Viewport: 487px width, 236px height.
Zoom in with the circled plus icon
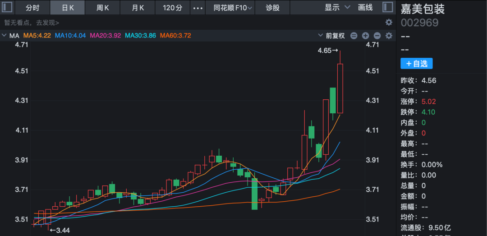(365, 36)
